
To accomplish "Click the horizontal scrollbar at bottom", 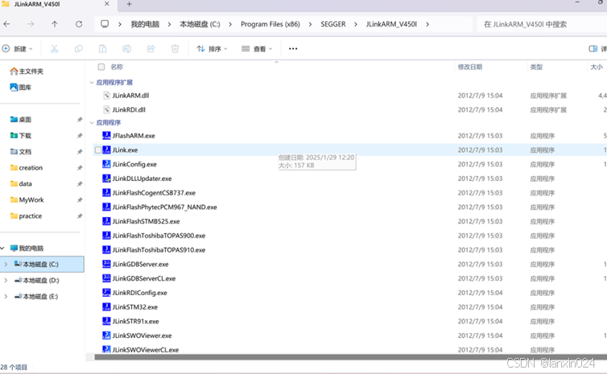I will (x=350, y=357).
